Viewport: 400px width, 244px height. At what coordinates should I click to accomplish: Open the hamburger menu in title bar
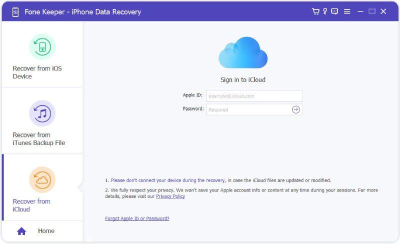coord(347,11)
